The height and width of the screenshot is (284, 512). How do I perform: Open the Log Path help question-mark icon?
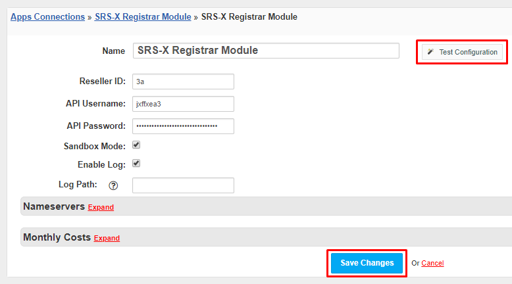[x=113, y=185]
